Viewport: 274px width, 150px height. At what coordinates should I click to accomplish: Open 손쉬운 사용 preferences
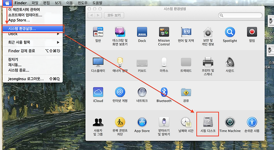tap(252, 125)
